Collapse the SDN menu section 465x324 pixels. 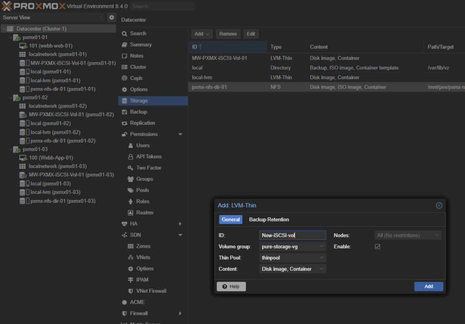[x=180, y=235]
